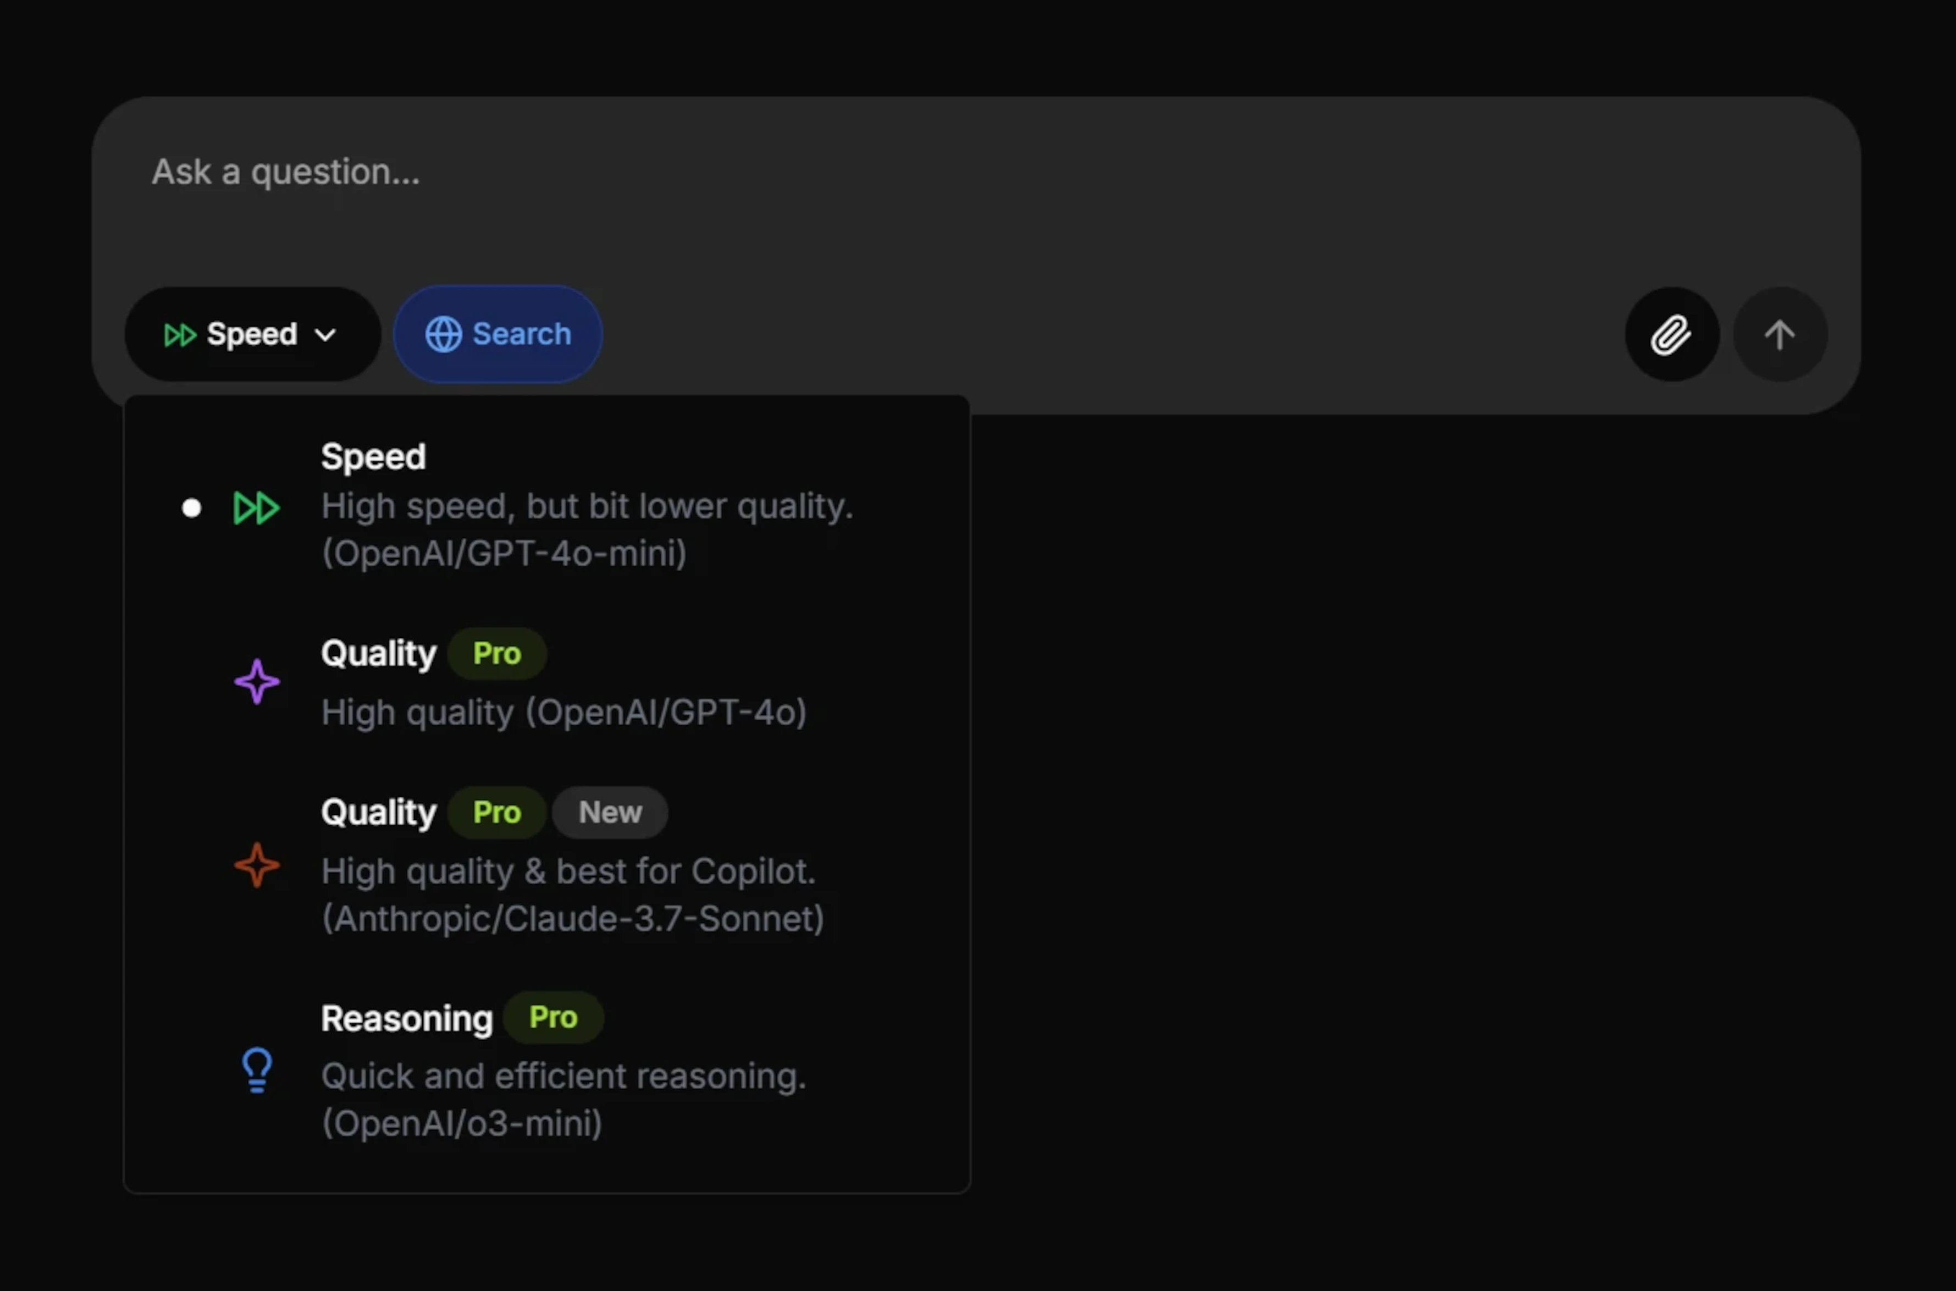Viewport: 1956px width, 1291px height.
Task: Click the Pro badge on GPT-4o Quality
Action: 496,654
